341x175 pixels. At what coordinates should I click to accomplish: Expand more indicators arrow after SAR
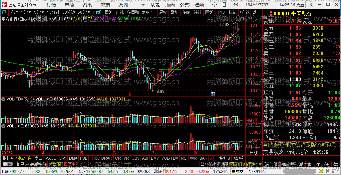click(x=211, y=158)
